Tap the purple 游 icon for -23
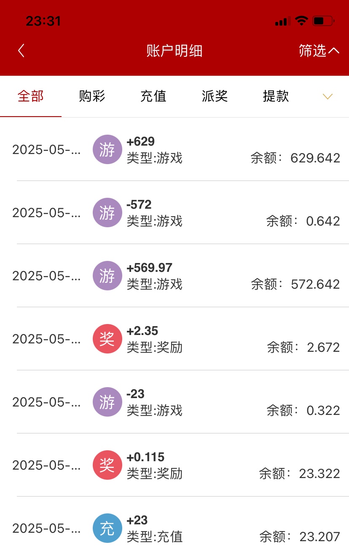 (x=107, y=402)
